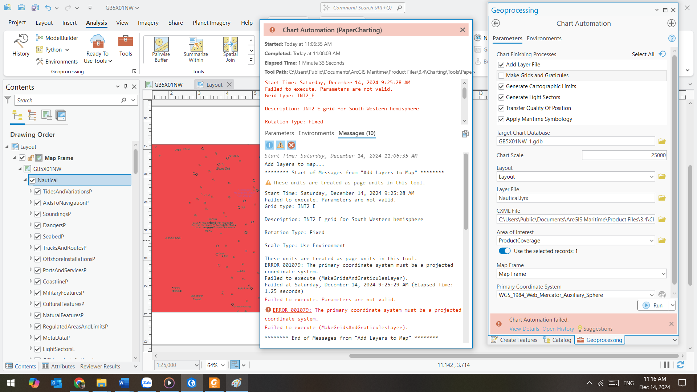This screenshot has width=697, height=392.
Task: Open the 64% zoom level dropdown
Action: click(223, 365)
